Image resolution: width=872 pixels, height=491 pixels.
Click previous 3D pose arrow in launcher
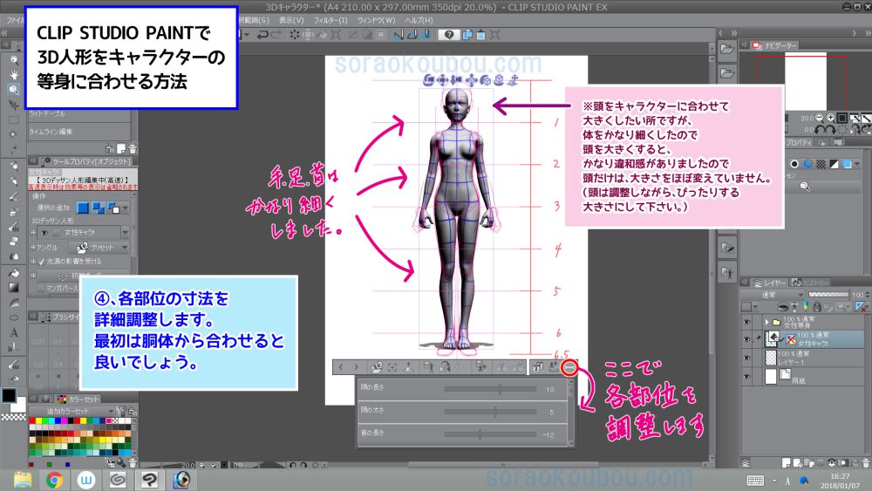pyautogui.click(x=341, y=367)
